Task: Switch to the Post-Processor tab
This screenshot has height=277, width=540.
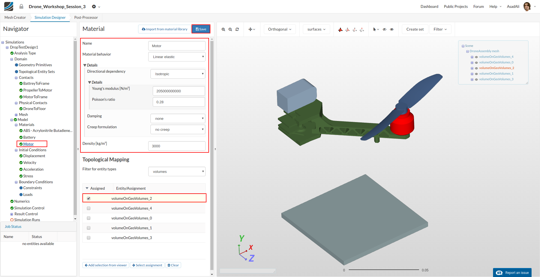Action: (86, 17)
